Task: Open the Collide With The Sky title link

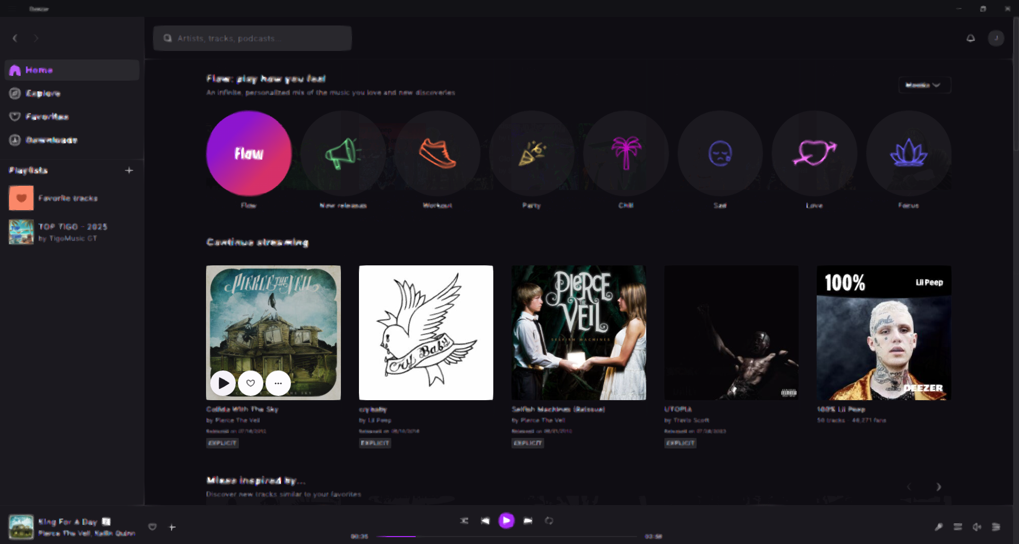Action: (242, 409)
